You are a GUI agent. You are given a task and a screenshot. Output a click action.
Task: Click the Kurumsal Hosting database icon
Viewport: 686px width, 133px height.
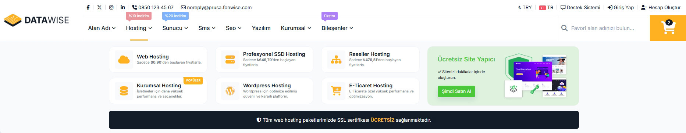tap(124, 91)
